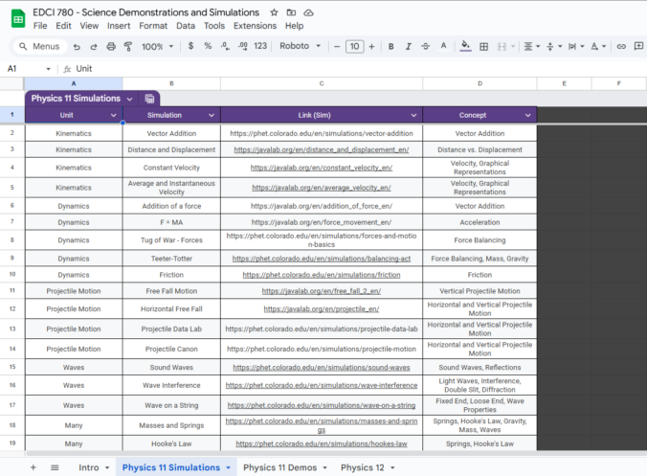Increase font size with plus button
Viewport: 647px width, 476px height.
[371, 47]
